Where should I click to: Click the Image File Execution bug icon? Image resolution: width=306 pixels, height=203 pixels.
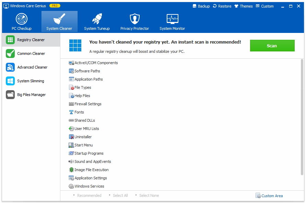point(71,170)
